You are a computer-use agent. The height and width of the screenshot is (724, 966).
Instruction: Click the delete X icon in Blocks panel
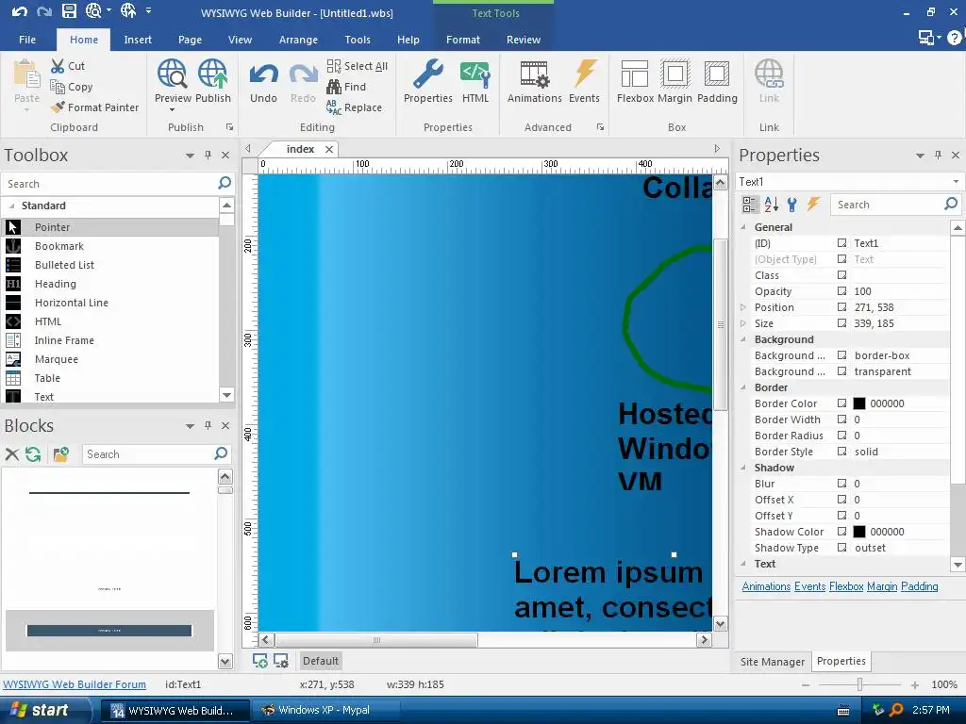point(11,454)
